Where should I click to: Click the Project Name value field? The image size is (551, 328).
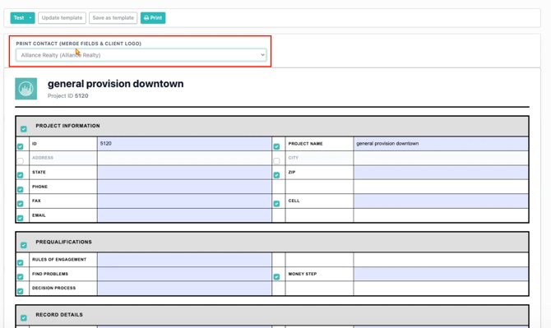tap(441, 144)
